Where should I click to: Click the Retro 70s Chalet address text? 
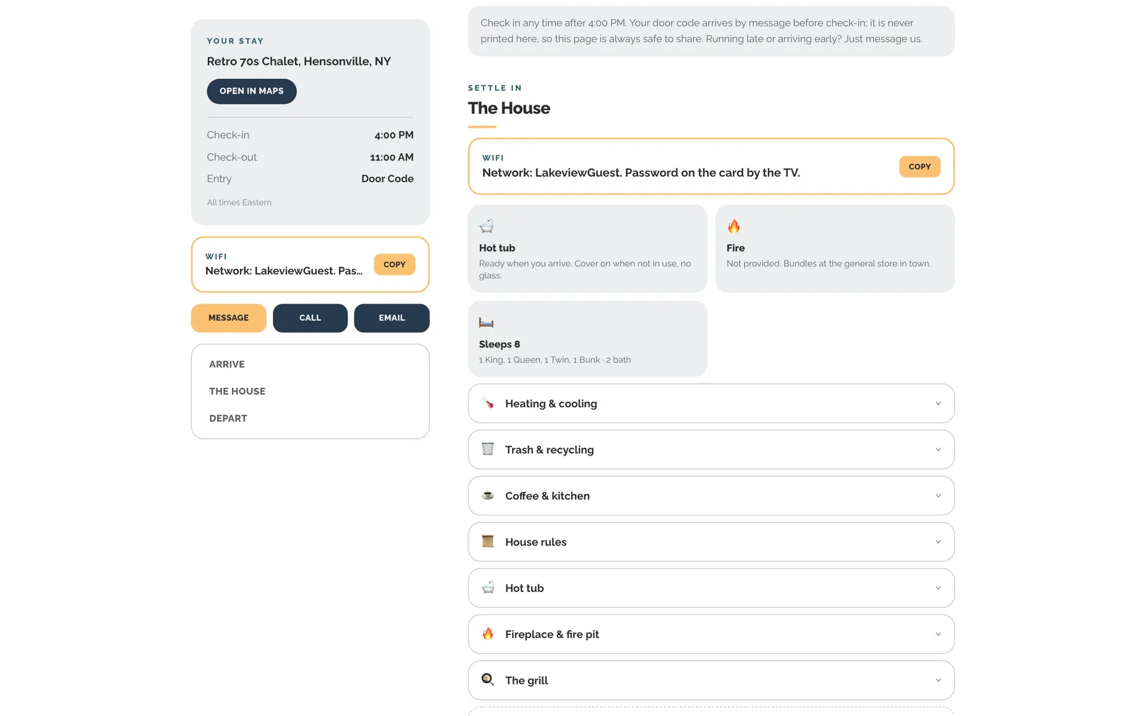[x=299, y=62]
